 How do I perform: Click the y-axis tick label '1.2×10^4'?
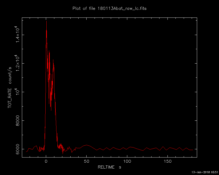click(x=17, y=63)
